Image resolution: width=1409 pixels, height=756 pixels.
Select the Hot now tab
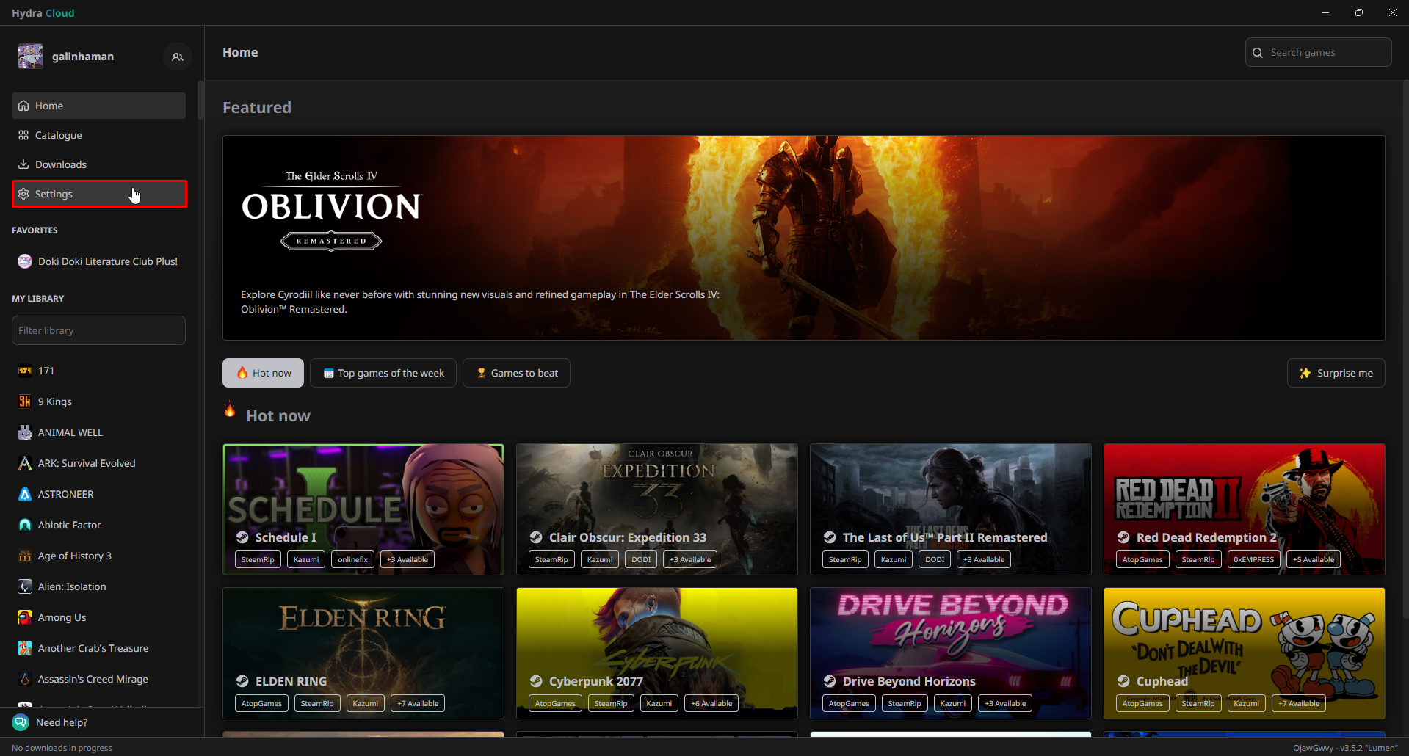tap(263, 373)
